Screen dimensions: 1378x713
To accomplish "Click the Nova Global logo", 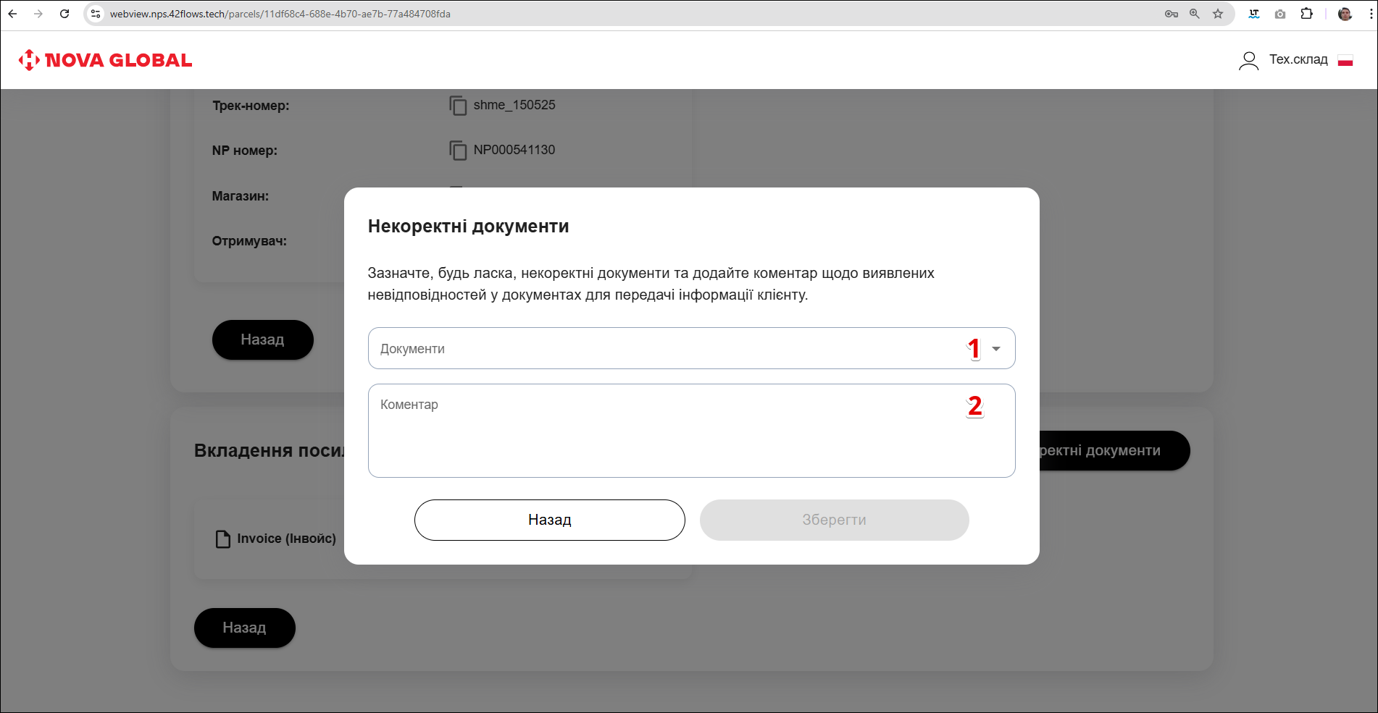I will (106, 60).
